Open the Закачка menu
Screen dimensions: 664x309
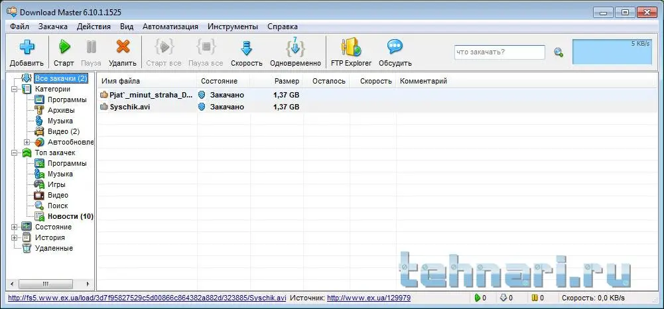[x=53, y=27]
